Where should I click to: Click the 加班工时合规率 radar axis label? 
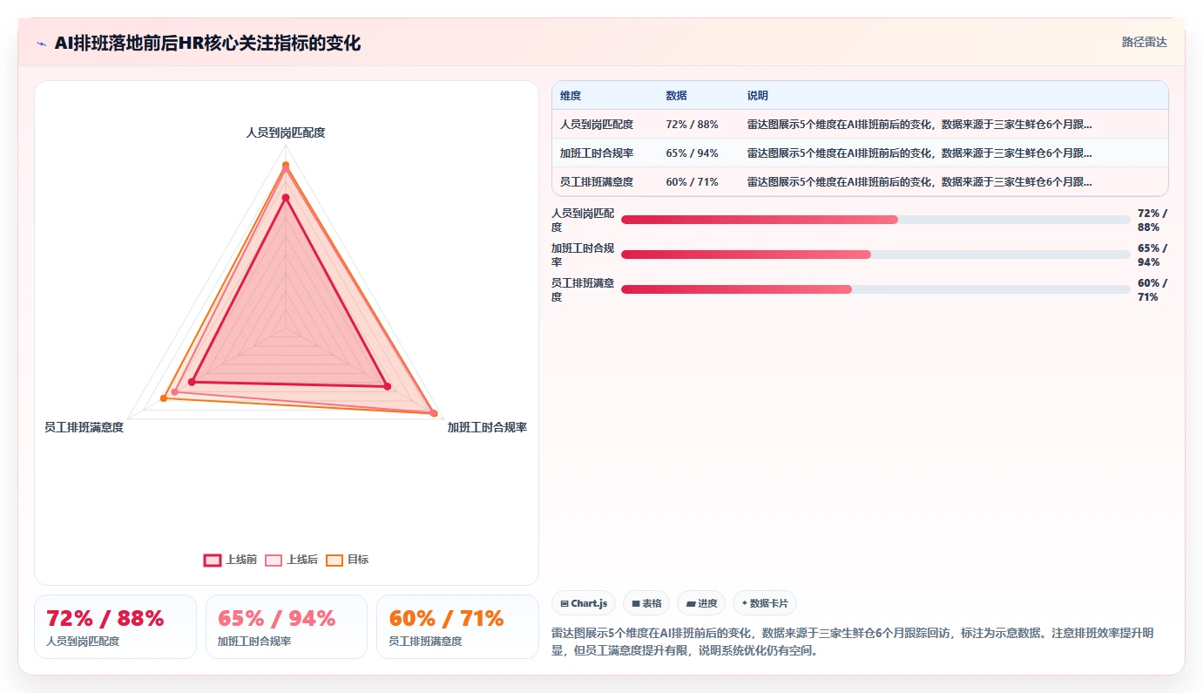coord(487,427)
